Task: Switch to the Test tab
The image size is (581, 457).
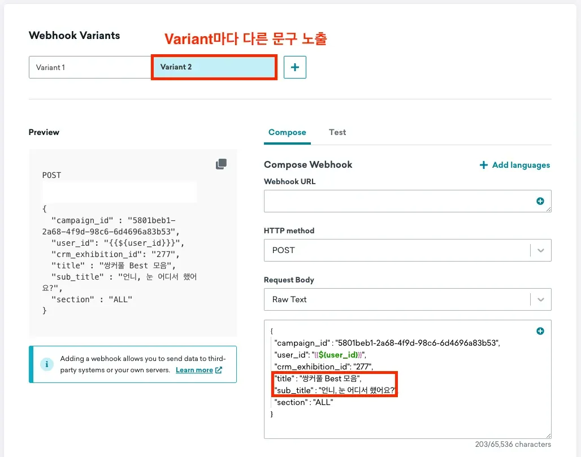Action: coord(337,132)
